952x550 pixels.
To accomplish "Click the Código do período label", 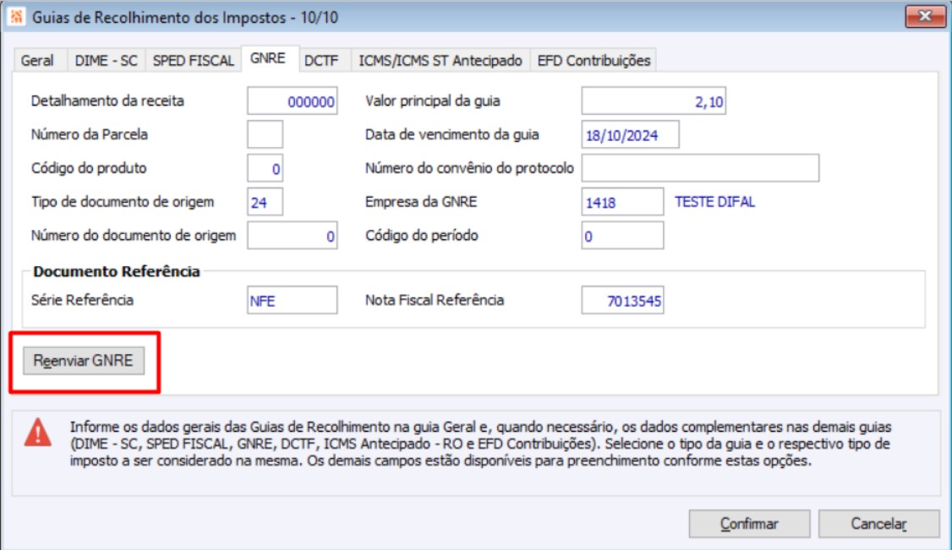I will [x=421, y=235].
